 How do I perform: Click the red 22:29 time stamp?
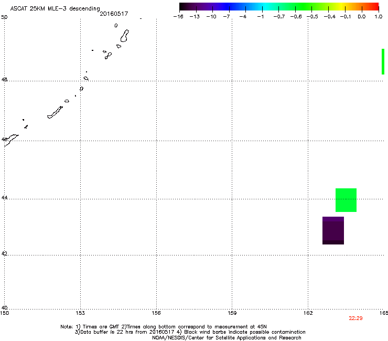(x=355, y=318)
